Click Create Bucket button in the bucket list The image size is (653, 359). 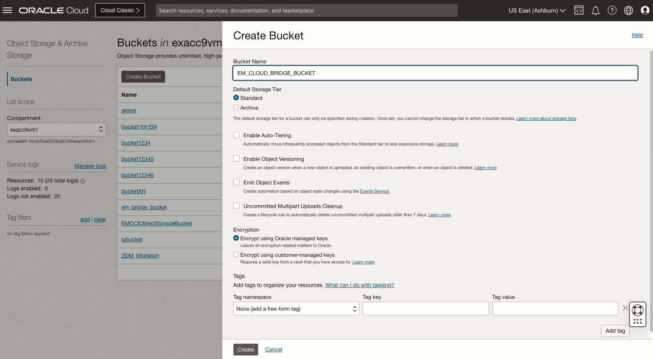tap(143, 77)
